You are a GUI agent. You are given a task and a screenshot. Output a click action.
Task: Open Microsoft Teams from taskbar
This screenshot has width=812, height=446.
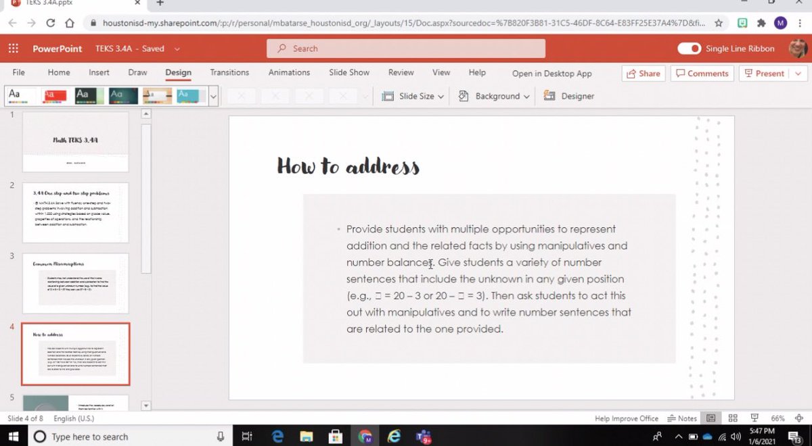425,437
